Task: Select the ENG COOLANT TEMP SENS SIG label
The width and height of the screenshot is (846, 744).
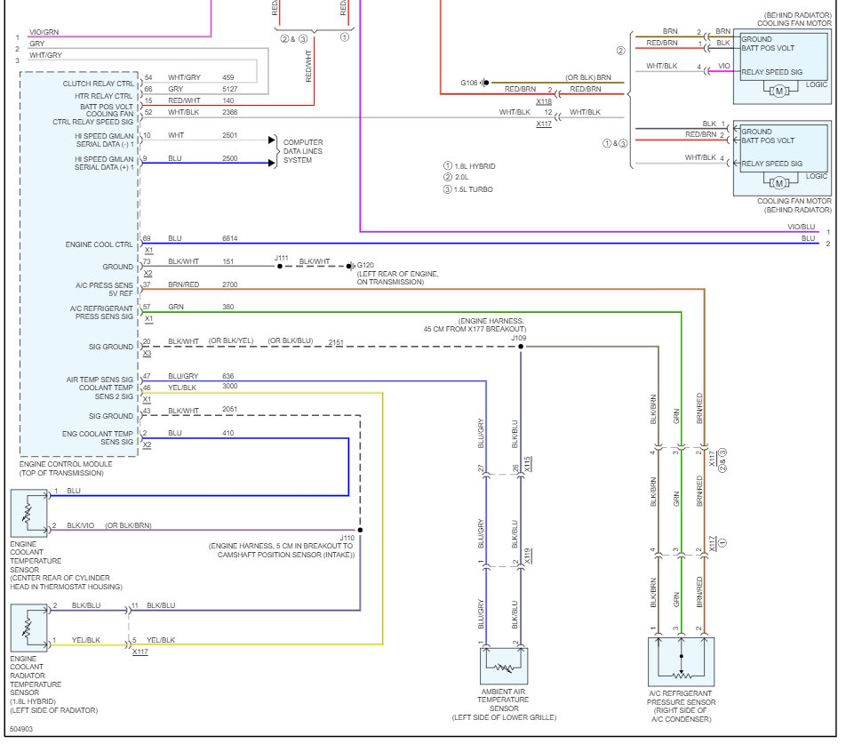Action: tap(98, 437)
